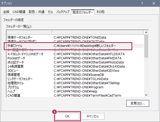Screen dimensions: 160x122
Task: Click the キャンセル button
Action: pyautogui.click(x=92, y=116)
